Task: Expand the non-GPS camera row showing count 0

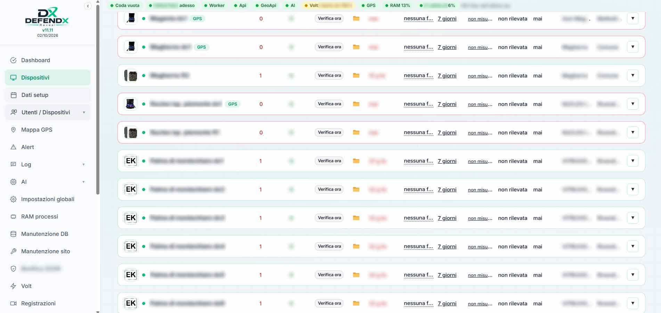Action: click(633, 132)
